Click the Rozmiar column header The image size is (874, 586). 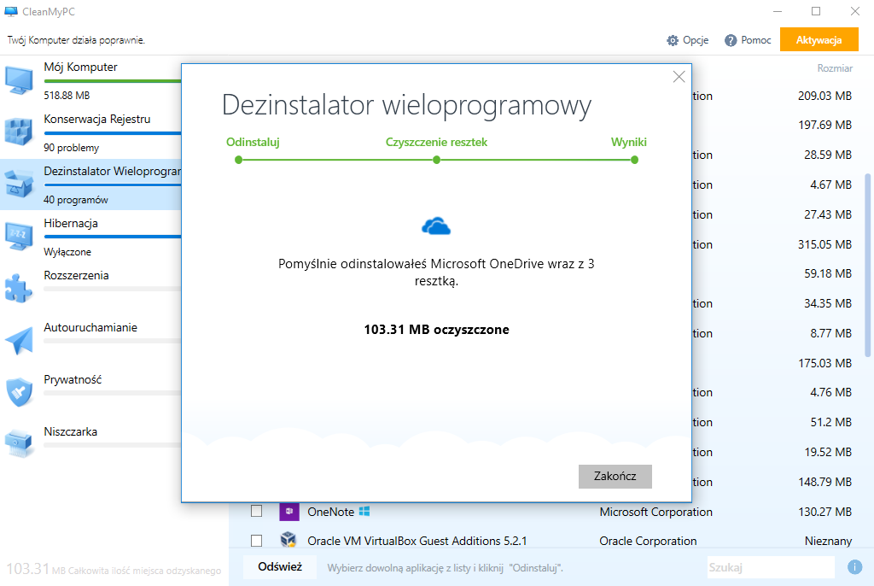pos(835,68)
